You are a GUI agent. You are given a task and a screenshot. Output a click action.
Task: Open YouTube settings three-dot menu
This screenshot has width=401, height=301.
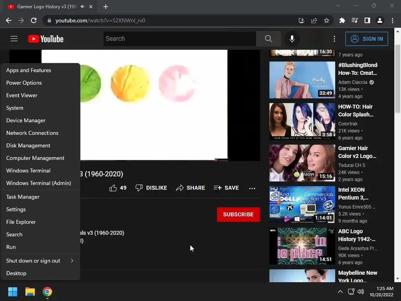tap(334, 39)
